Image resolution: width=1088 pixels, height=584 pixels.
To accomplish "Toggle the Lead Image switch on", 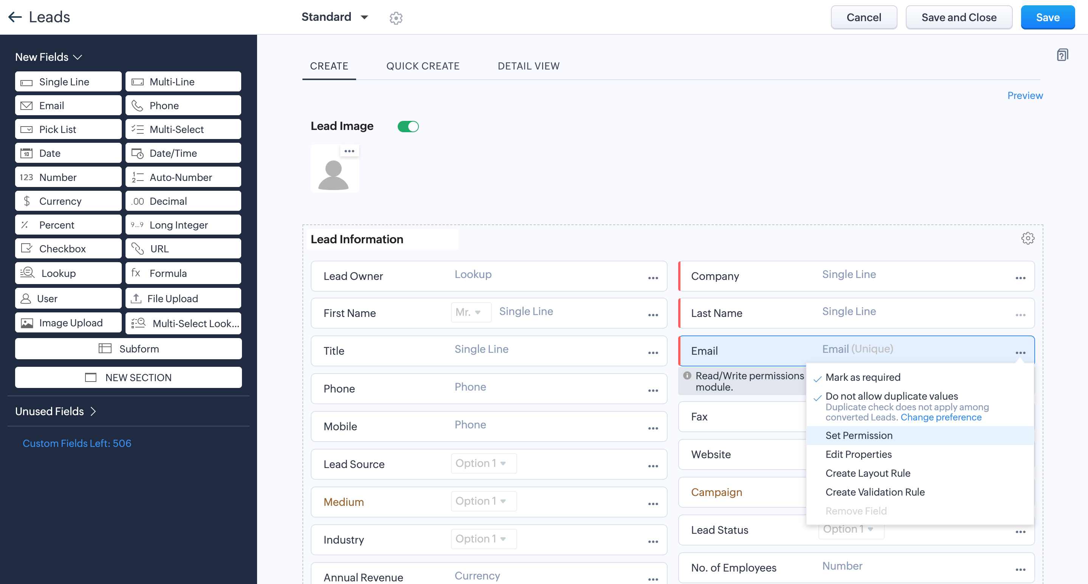I will tap(409, 127).
